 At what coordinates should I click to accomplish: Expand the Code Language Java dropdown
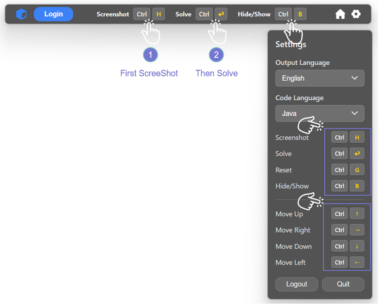click(x=320, y=113)
